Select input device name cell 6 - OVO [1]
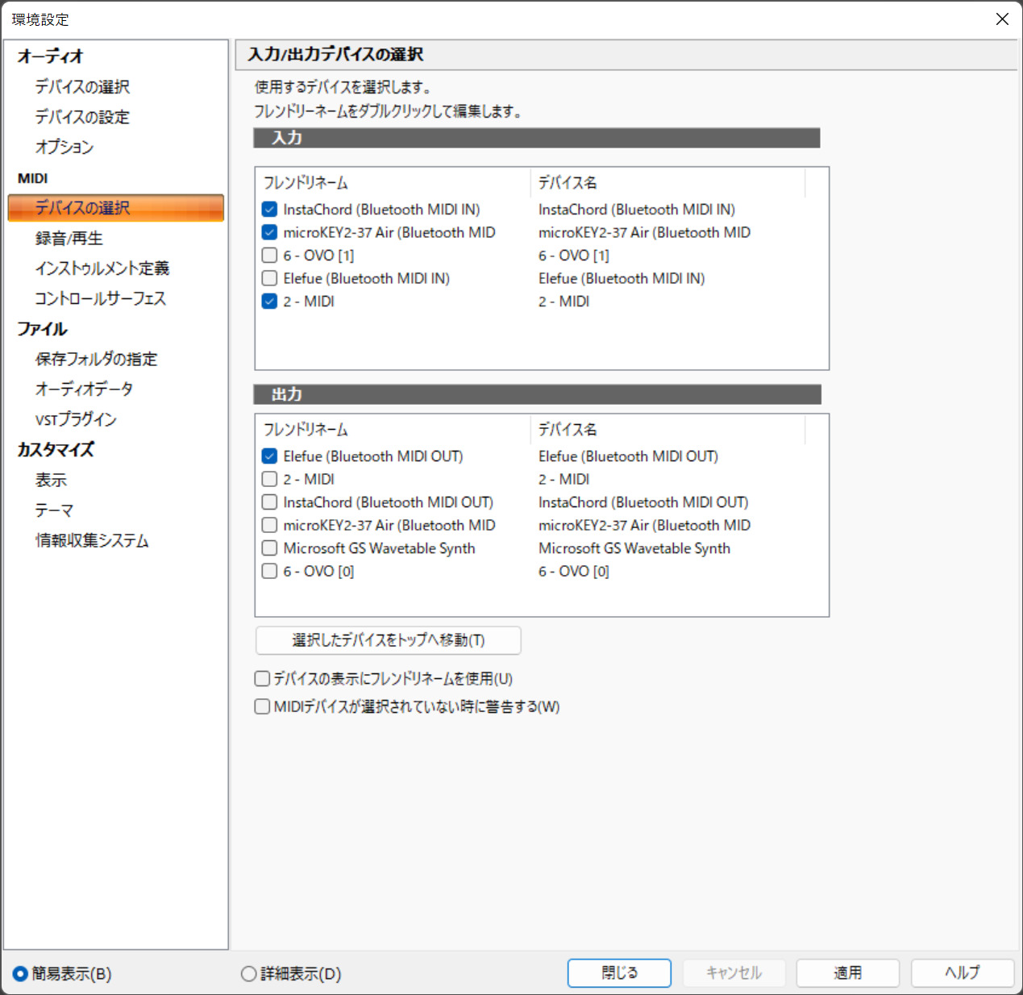This screenshot has width=1023, height=995. click(x=574, y=256)
